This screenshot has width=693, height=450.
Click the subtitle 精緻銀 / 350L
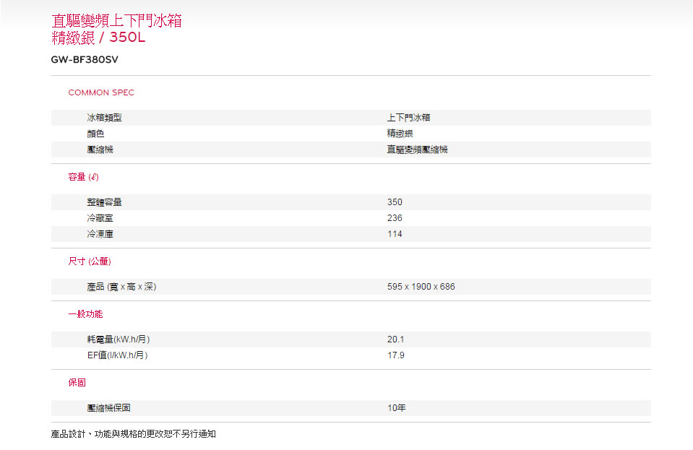[x=98, y=38]
